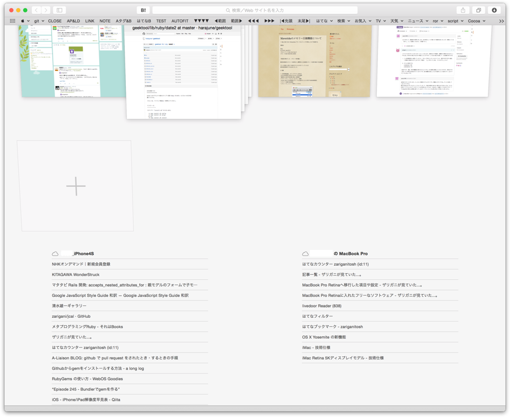Open the beige Mavericks blog tab thumbnail
The image size is (510, 417).
[x=314, y=61]
